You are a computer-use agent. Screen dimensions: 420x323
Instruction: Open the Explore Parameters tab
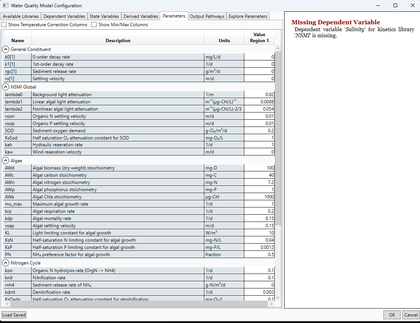pos(248,16)
